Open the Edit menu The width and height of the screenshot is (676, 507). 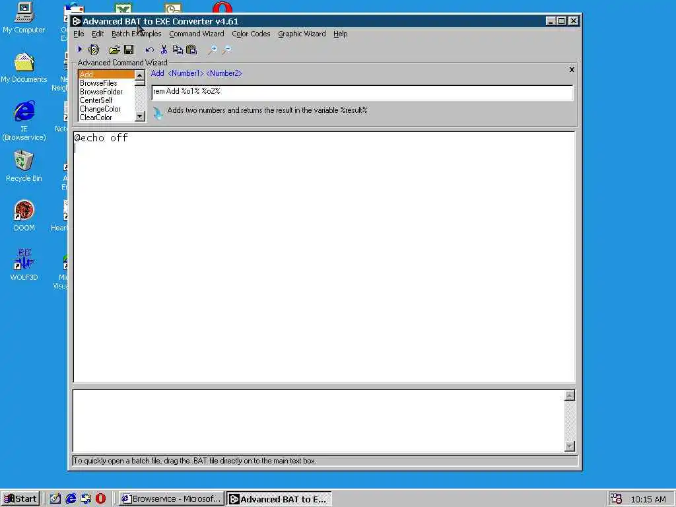(x=98, y=34)
